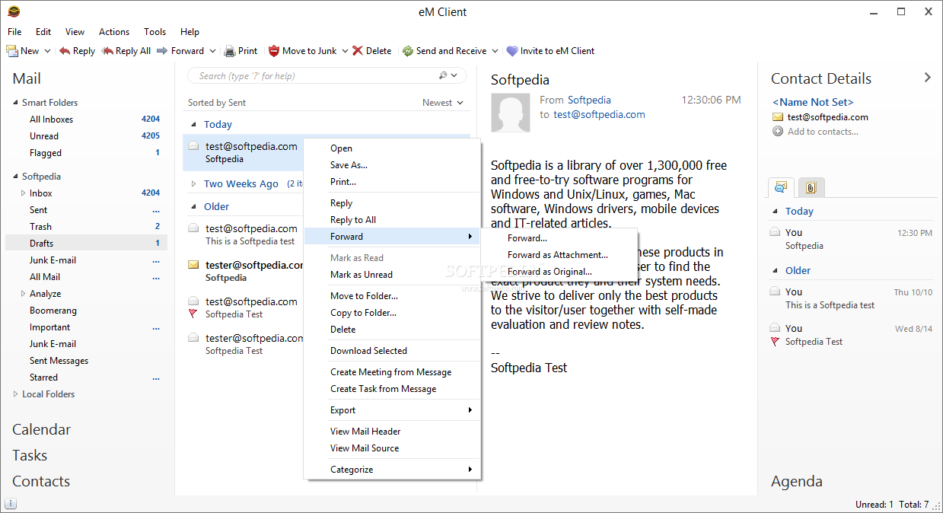Open dropdown arrow next to Forward toolbar button
943x513 pixels.
click(x=212, y=51)
